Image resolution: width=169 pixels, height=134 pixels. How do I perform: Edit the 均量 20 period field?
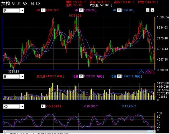[x=119, y=76]
